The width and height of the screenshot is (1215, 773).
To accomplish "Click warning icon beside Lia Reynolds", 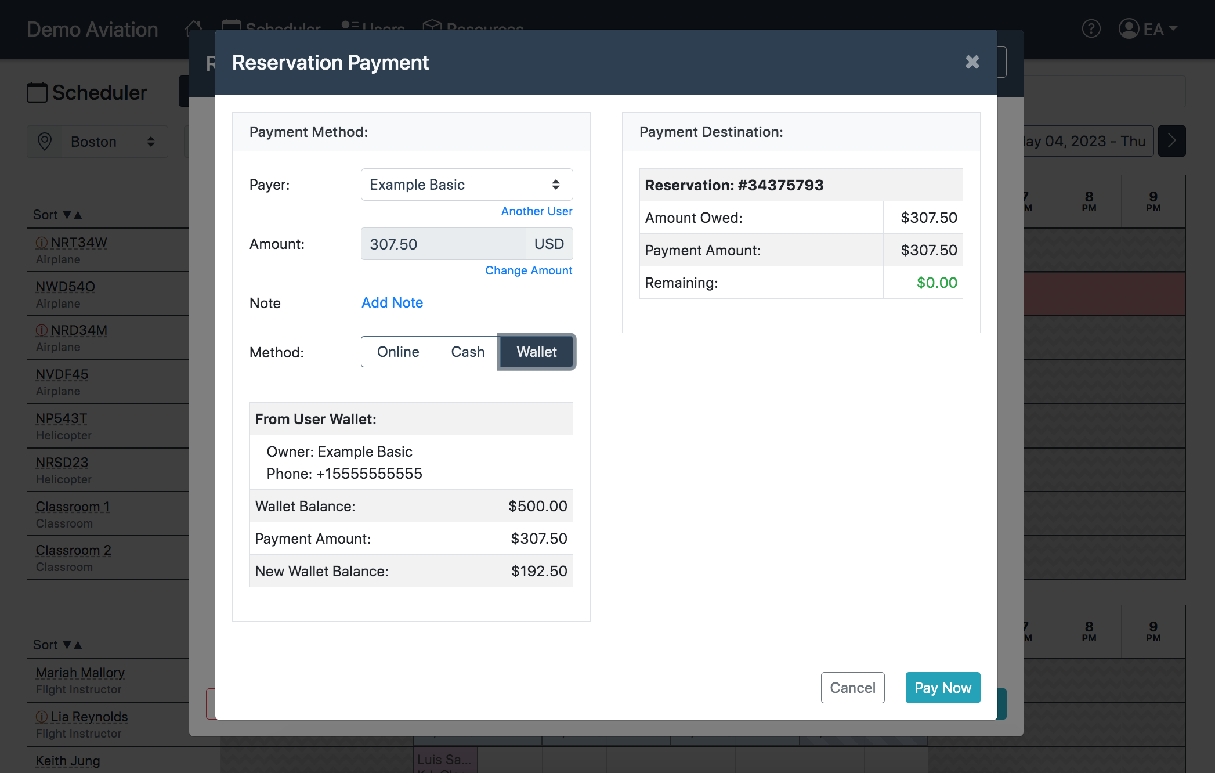I will pyautogui.click(x=42, y=717).
